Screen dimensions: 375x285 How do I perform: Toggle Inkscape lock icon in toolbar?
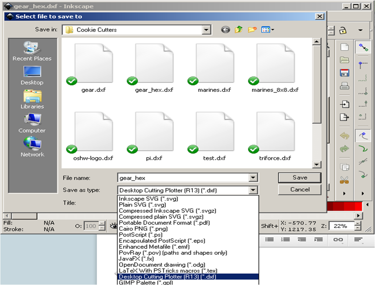pos(343,30)
